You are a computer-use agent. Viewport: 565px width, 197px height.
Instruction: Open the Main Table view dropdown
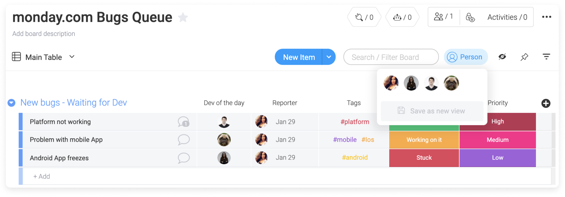point(72,57)
